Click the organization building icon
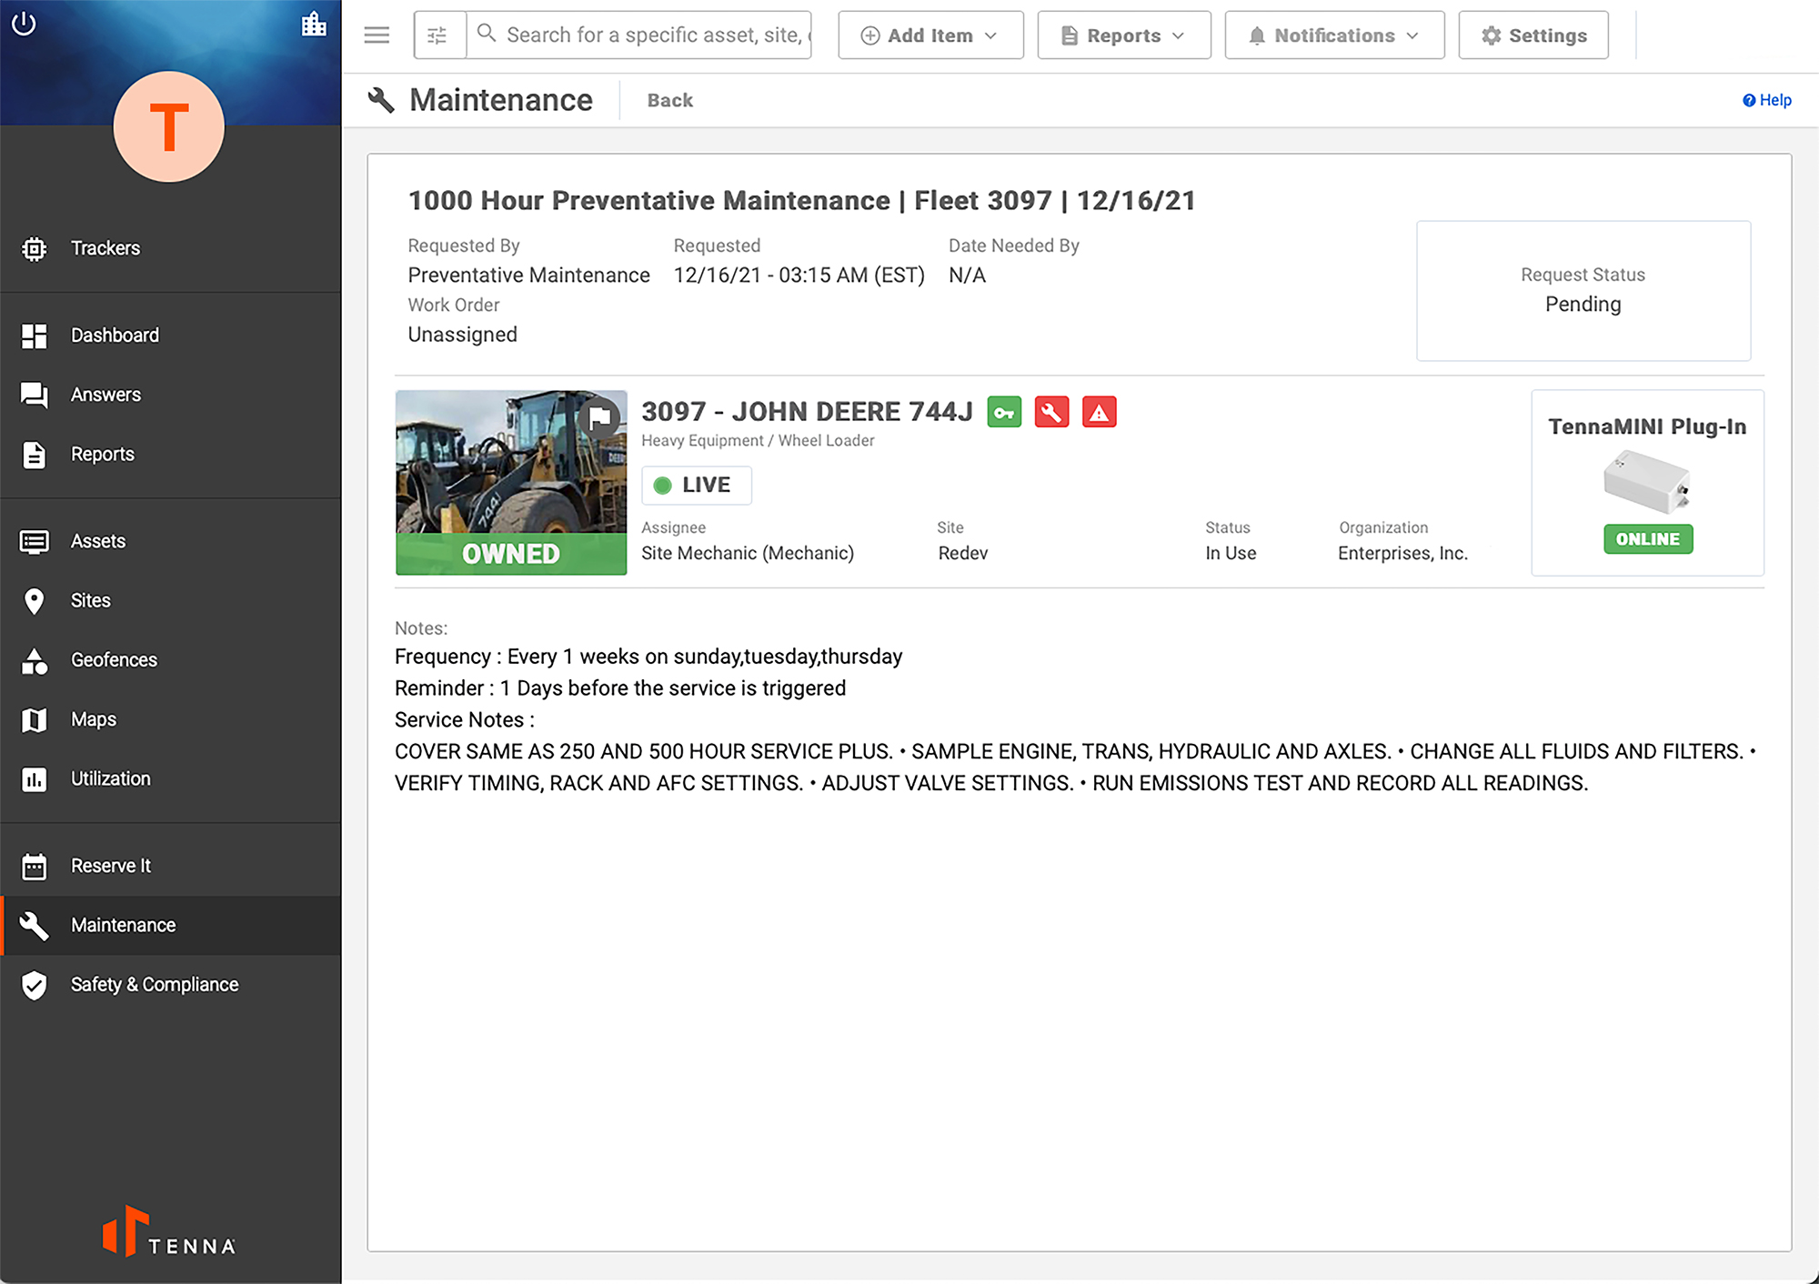Image resolution: width=1819 pixels, height=1284 pixels. [314, 25]
